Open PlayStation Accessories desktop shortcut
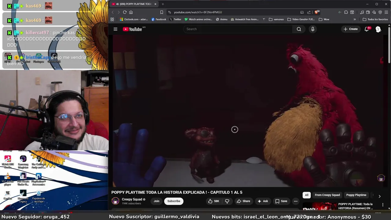The image size is (391, 220). [x=38, y=179]
